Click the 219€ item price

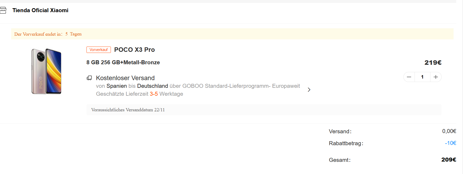click(433, 63)
